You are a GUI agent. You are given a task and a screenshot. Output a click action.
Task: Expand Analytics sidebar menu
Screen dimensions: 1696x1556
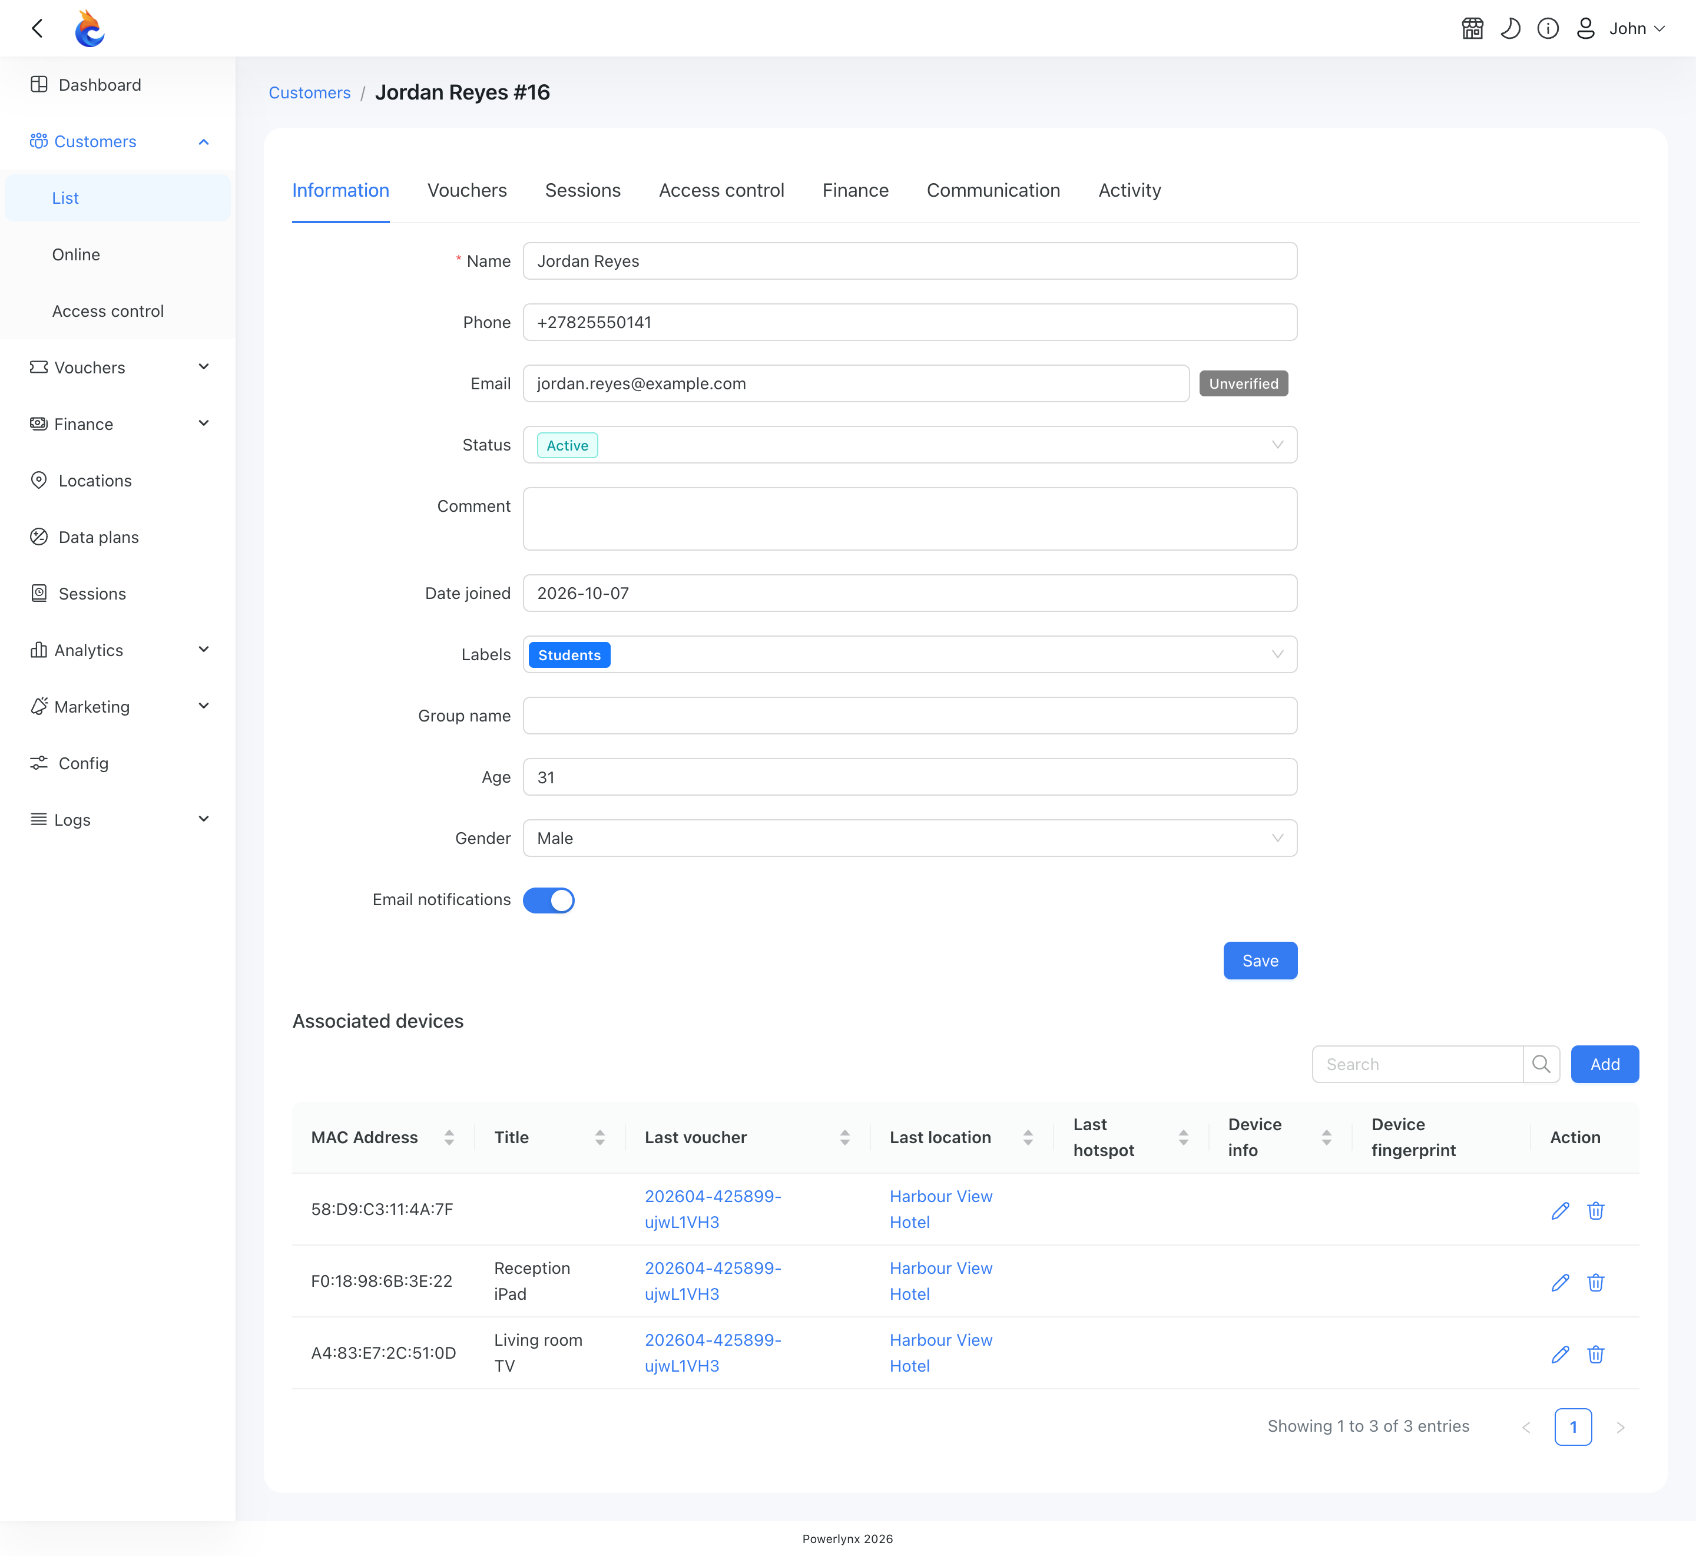coord(118,650)
